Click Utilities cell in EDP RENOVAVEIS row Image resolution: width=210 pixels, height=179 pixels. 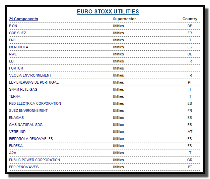coord(118,167)
